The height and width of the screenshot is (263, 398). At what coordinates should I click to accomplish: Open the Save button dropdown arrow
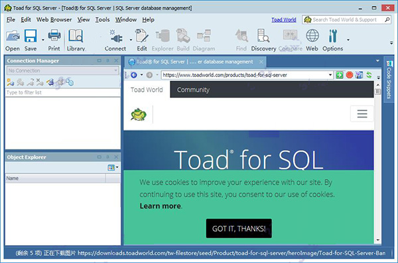pyautogui.click(x=43, y=40)
